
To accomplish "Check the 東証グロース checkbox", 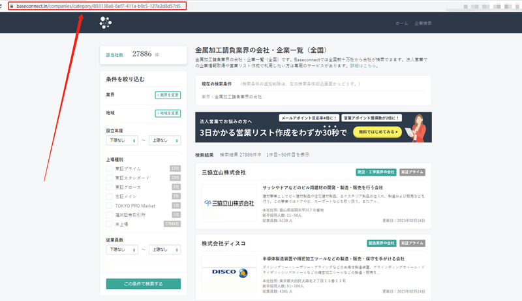I will click(x=109, y=187).
